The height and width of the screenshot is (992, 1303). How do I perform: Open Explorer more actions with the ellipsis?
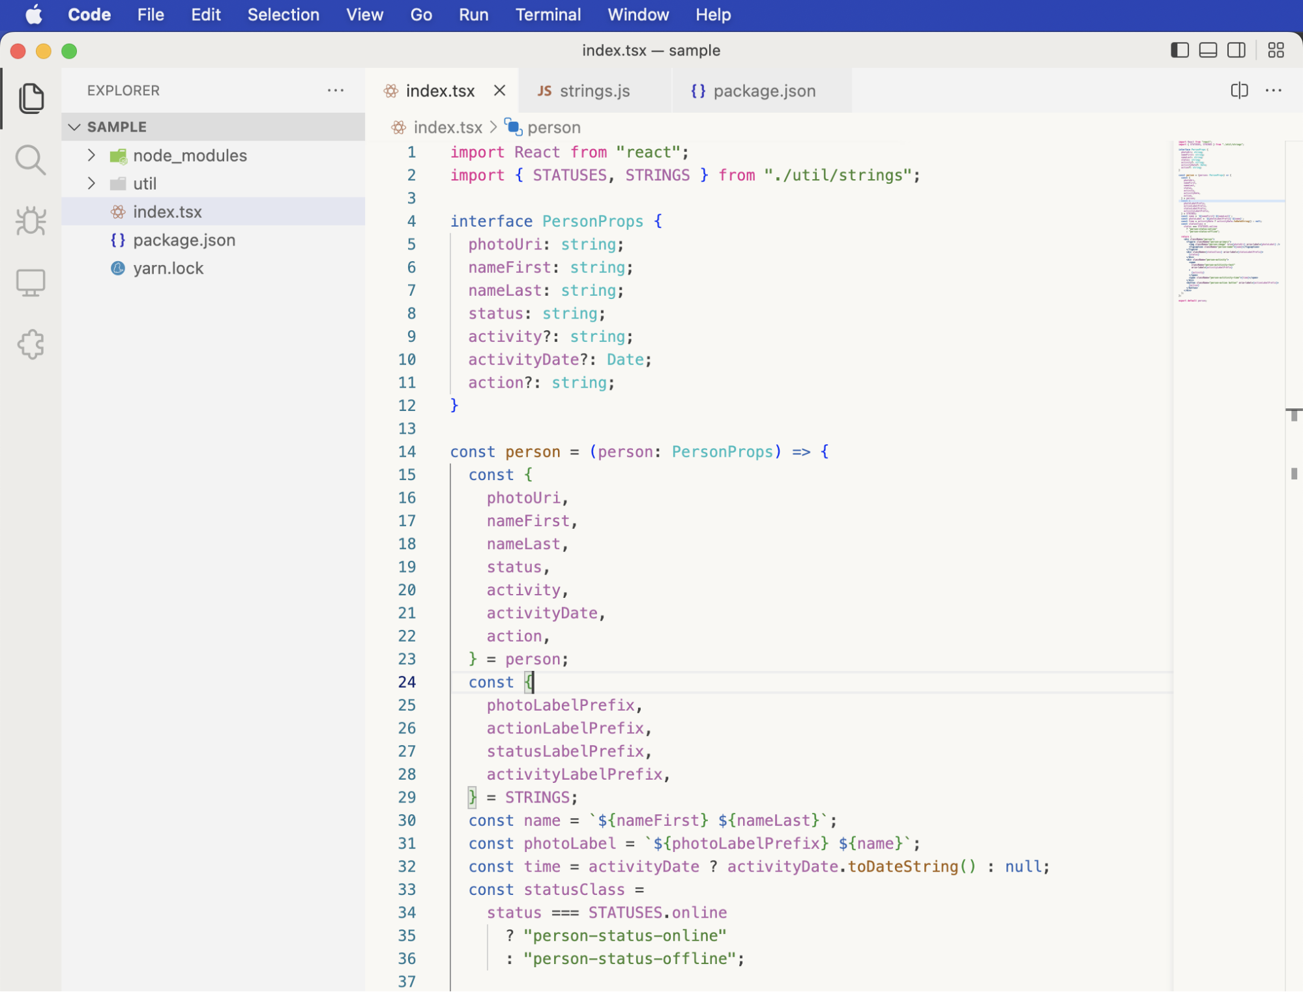coord(336,91)
